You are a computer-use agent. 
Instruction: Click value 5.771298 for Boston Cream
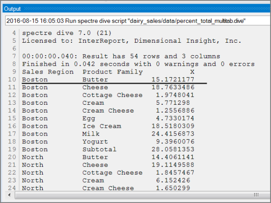pos(173,103)
